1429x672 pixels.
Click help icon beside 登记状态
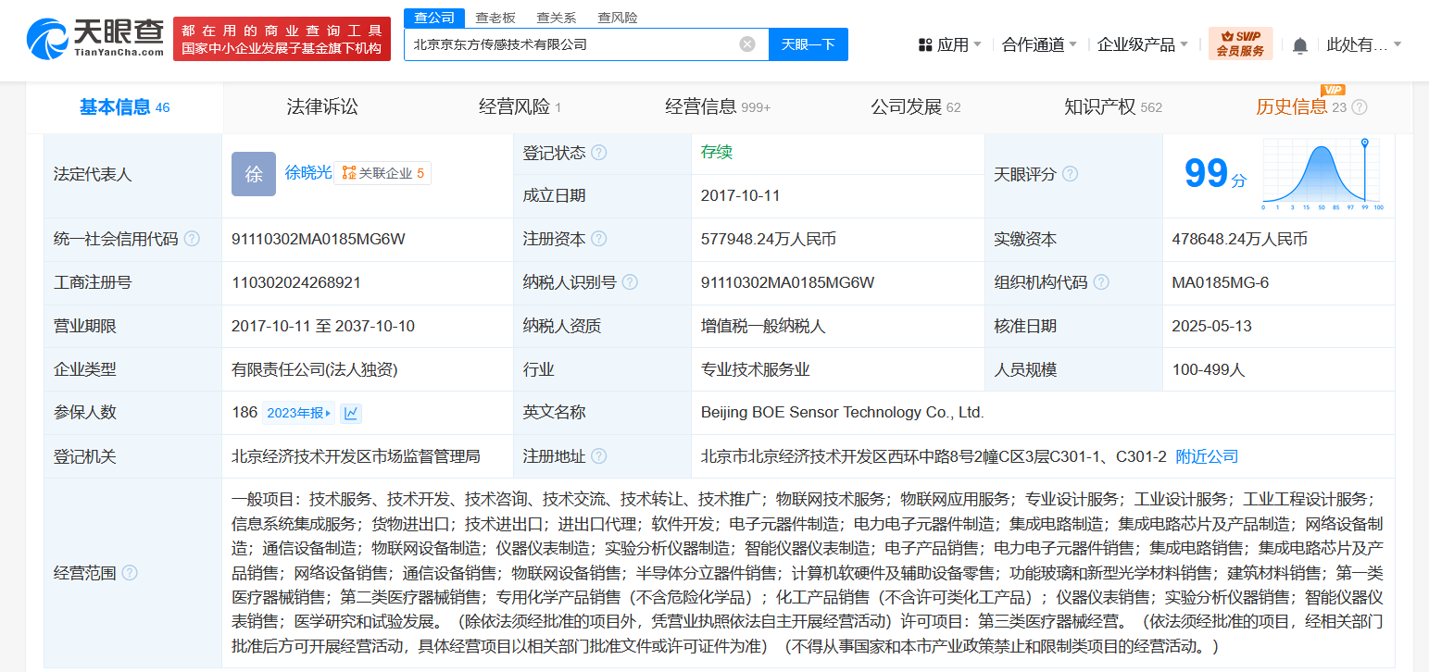pyautogui.click(x=599, y=153)
